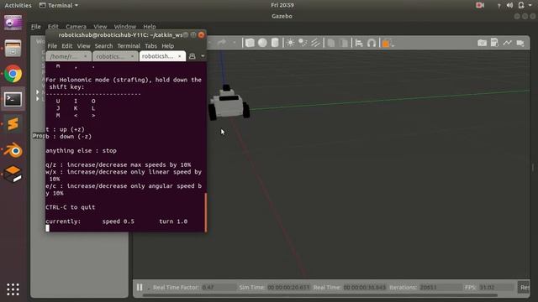Insert a cylinder shape in Gazebo
Image resolution: width=538 pixels, height=302 pixels.
[x=275, y=43]
